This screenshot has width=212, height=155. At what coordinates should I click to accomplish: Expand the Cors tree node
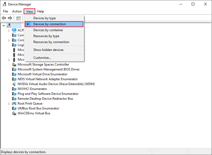tap(9, 40)
